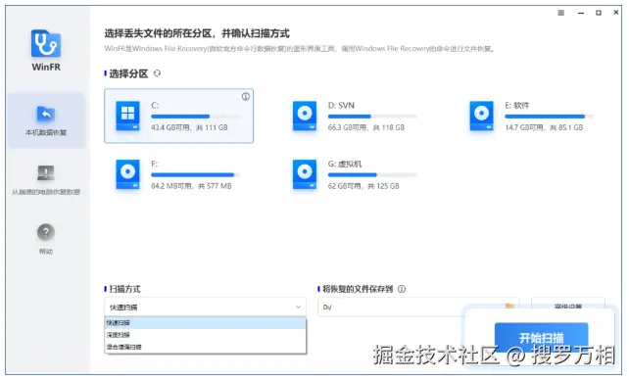Click the WinFR logo icon
Image resolution: width=629 pixels, height=380 pixels.
pos(46,44)
